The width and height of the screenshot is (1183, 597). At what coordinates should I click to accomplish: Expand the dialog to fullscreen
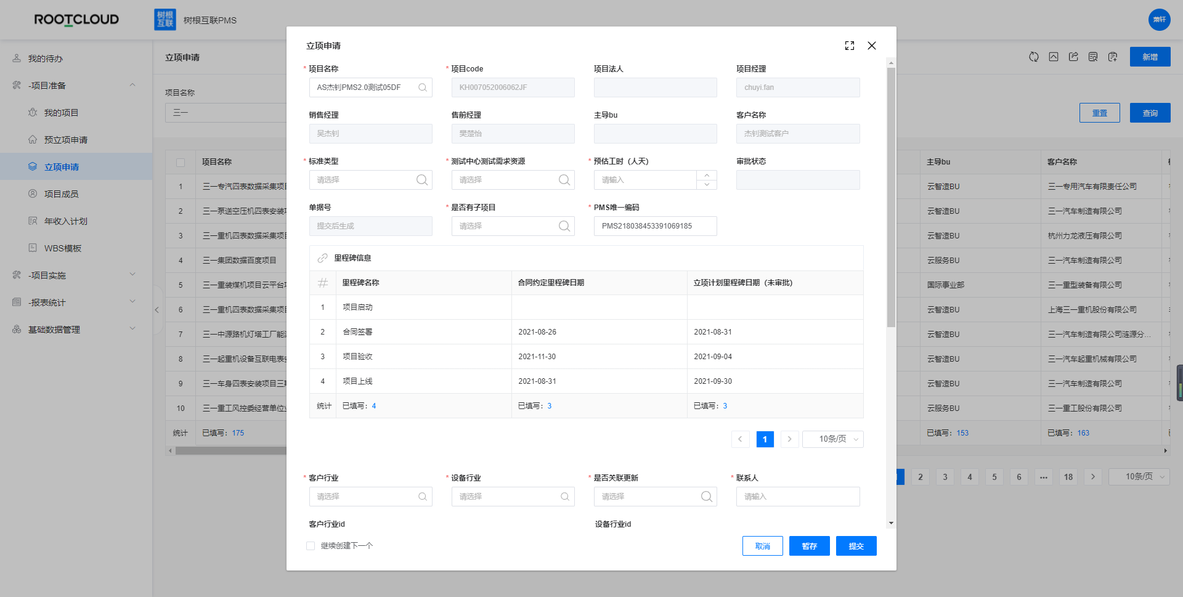(850, 46)
